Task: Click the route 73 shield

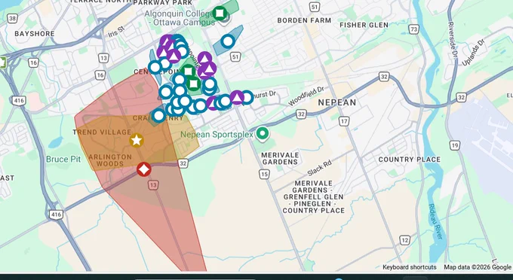Action: [413, 29]
